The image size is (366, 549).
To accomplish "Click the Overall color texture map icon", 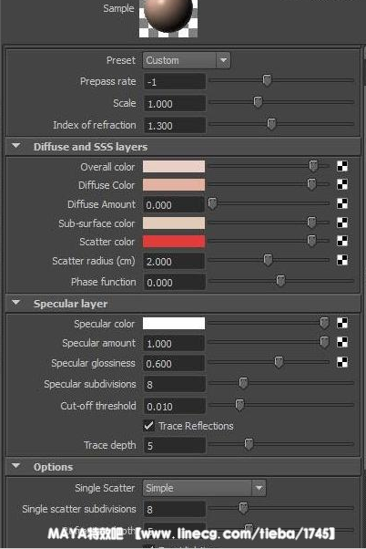I will tap(342, 166).
